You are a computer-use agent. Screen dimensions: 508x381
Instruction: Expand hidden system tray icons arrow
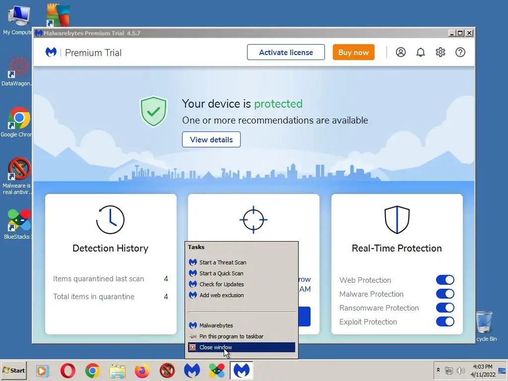438,370
